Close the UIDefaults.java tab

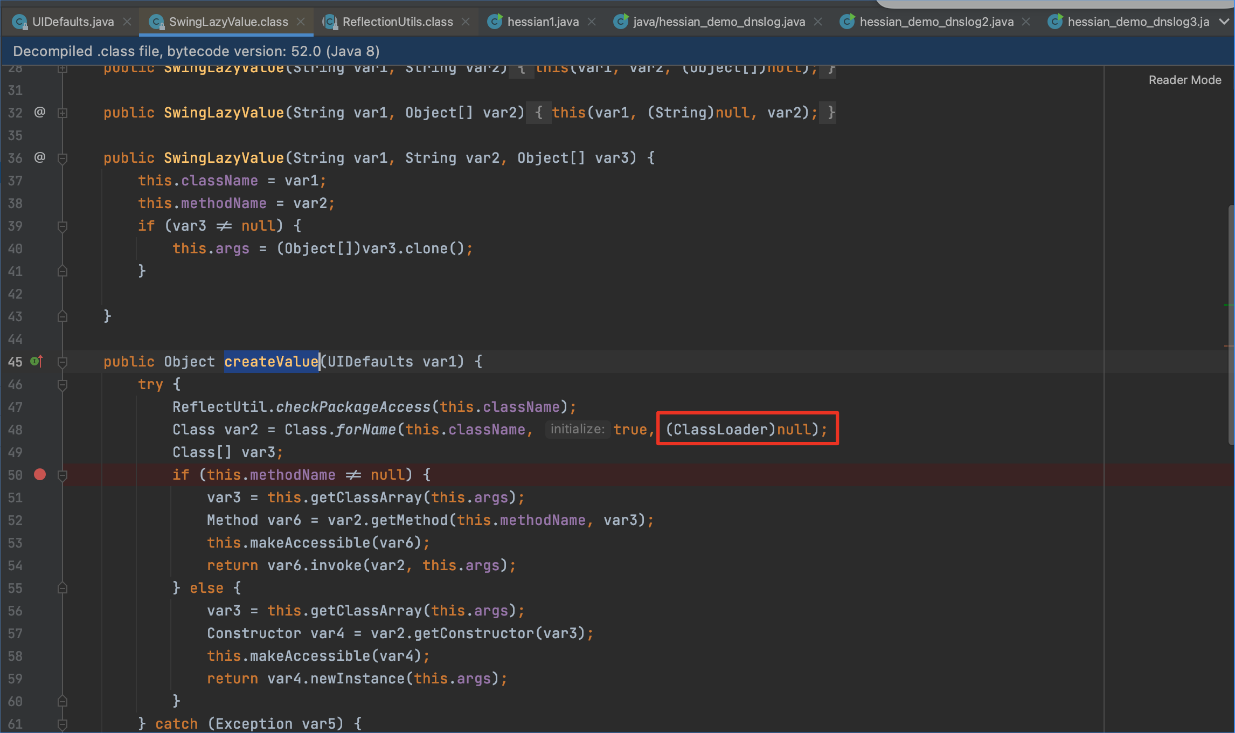tap(127, 22)
